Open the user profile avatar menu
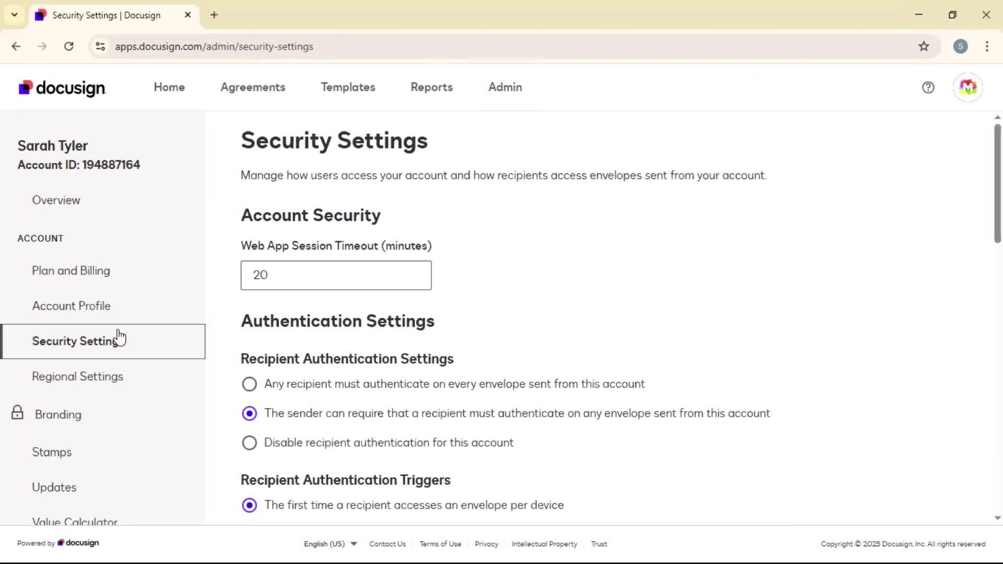The height and width of the screenshot is (564, 1003). [x=967, y=87]
